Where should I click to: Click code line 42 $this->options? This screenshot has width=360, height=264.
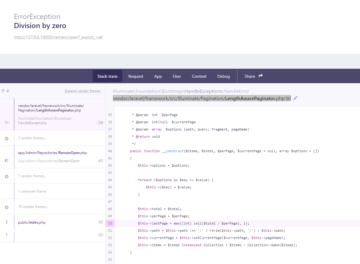(x=164, y=165)
